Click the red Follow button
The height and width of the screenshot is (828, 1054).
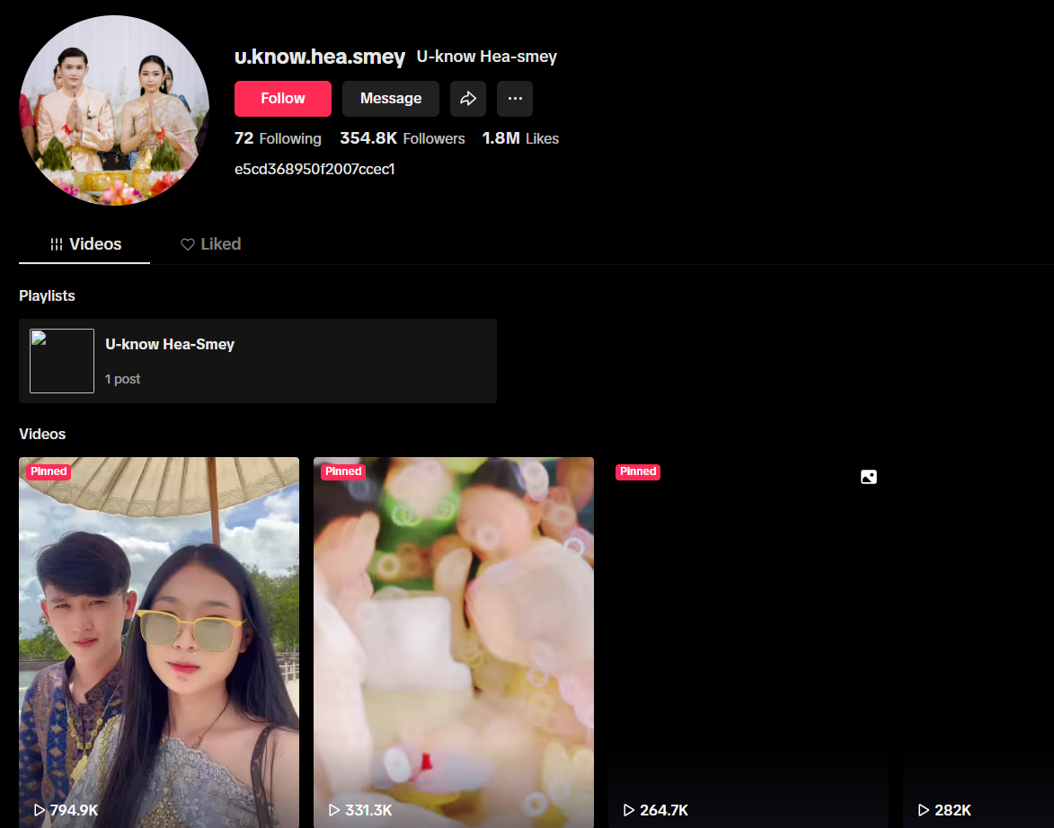pos(282,99)
